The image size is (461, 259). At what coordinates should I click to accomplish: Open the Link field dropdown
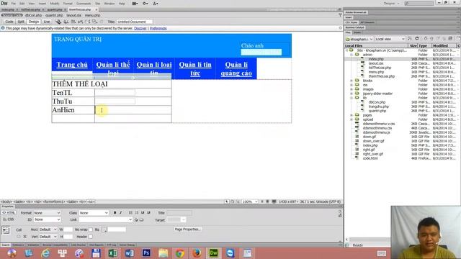pos(130,219)
